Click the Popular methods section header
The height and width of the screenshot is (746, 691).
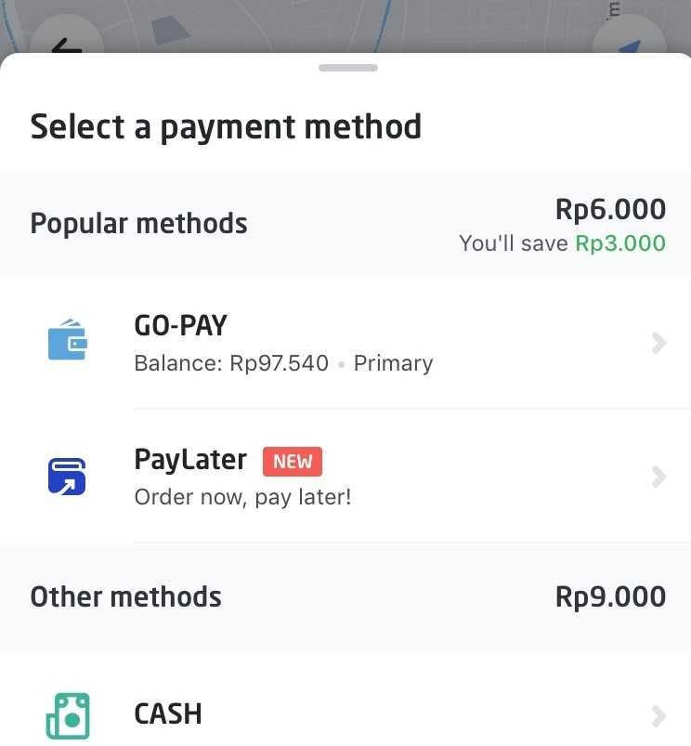tap(139, 224)
